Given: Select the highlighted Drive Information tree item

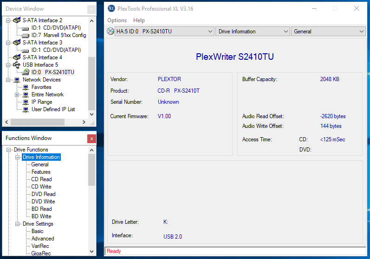Looking at the screenshot, I should (x=41, y=157).
